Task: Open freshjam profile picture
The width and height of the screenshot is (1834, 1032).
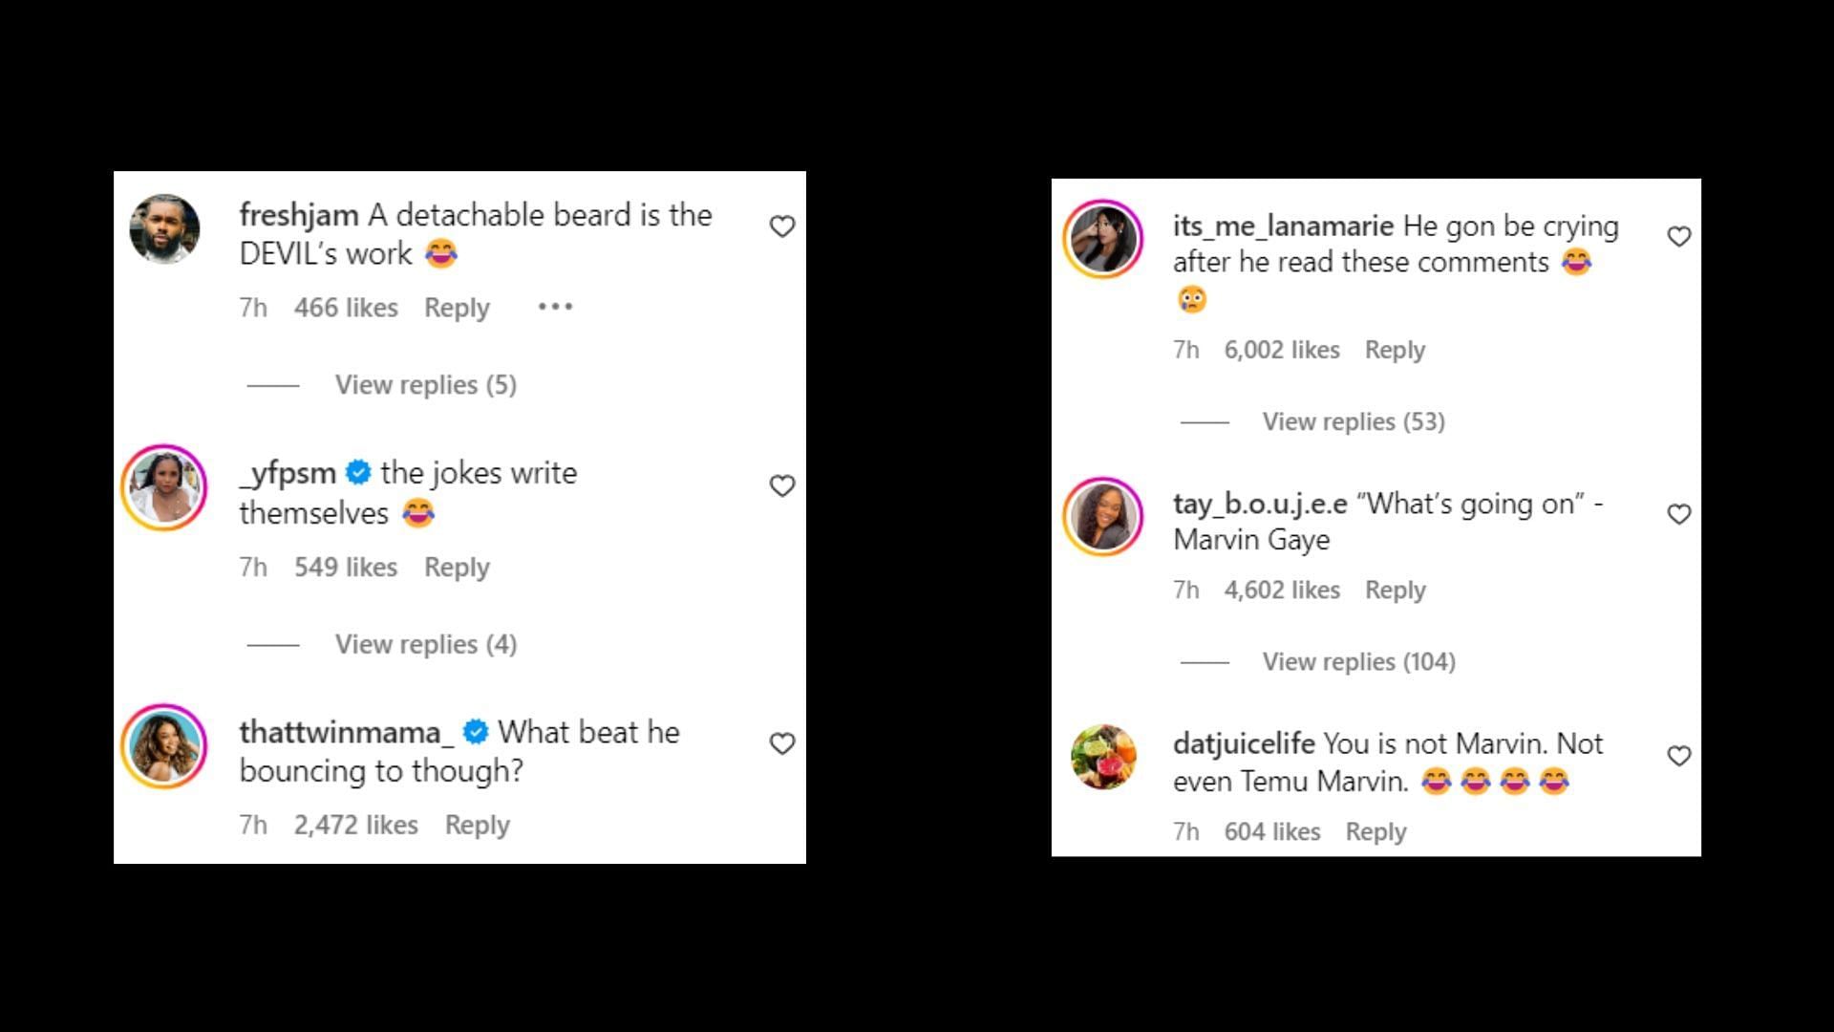Action: coord(163,240)
